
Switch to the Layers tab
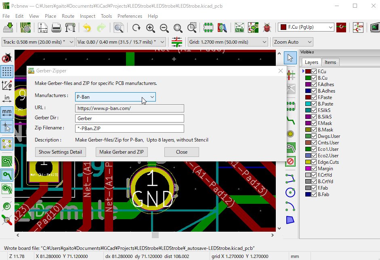point(311,62)
